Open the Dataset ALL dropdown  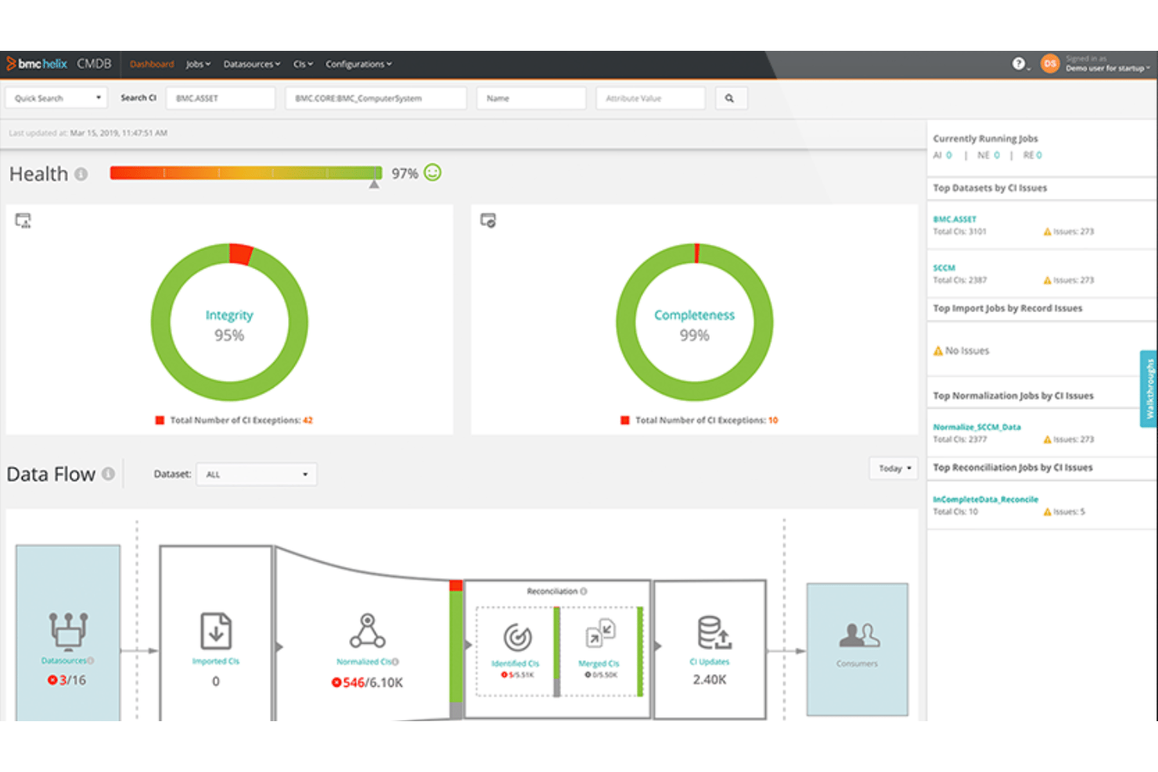pos(257,474)
